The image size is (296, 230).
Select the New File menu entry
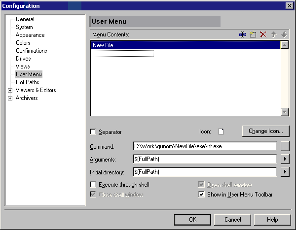[x=185, y=45]
